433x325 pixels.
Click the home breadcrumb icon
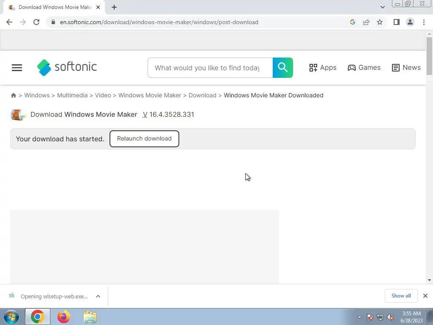(13, 95)
